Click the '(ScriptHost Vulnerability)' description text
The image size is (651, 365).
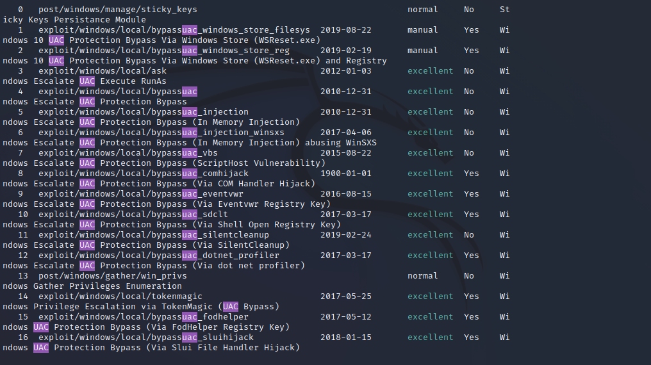[x=259, y=163]
